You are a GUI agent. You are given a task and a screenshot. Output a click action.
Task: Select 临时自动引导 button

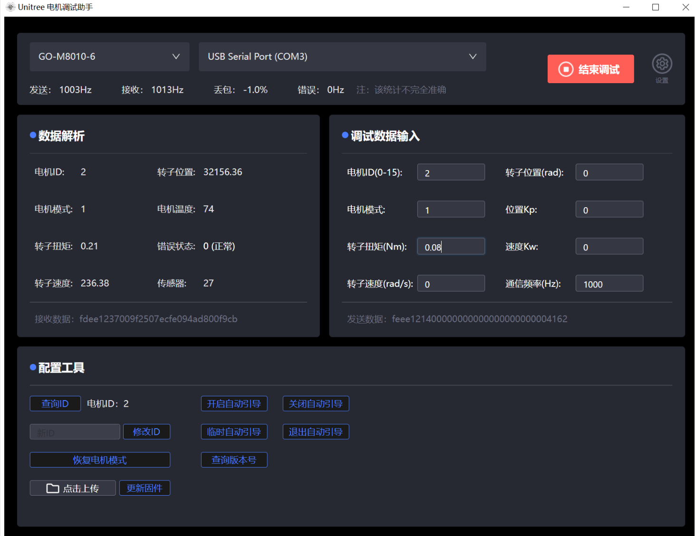pyautogui.click(x=234, y=432)
